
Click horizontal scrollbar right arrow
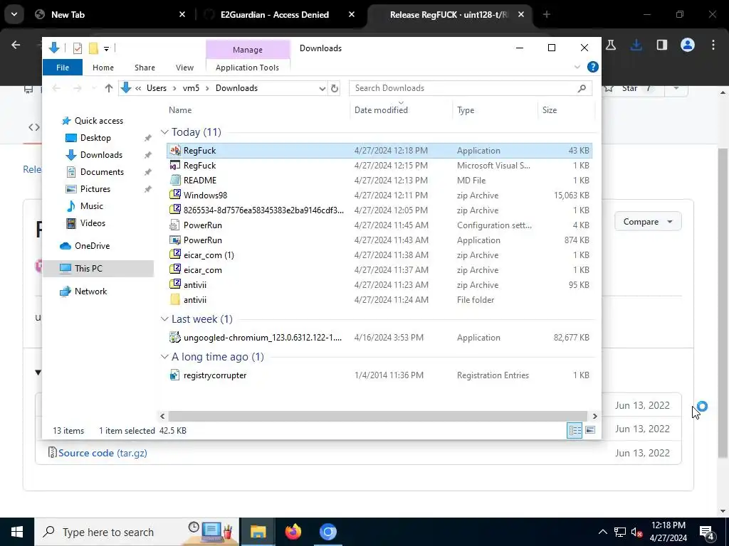594,416
